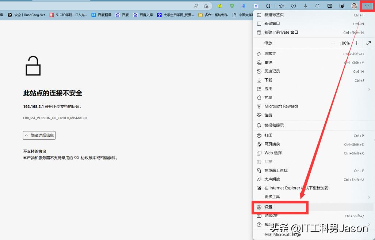Click the Internet Explorer mode toolbar icon
This screenshot has width=375, height=240.
coord(341,5)
